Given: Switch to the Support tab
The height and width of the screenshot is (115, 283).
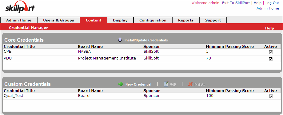Looking at the screenshot, I should point(213,20).
